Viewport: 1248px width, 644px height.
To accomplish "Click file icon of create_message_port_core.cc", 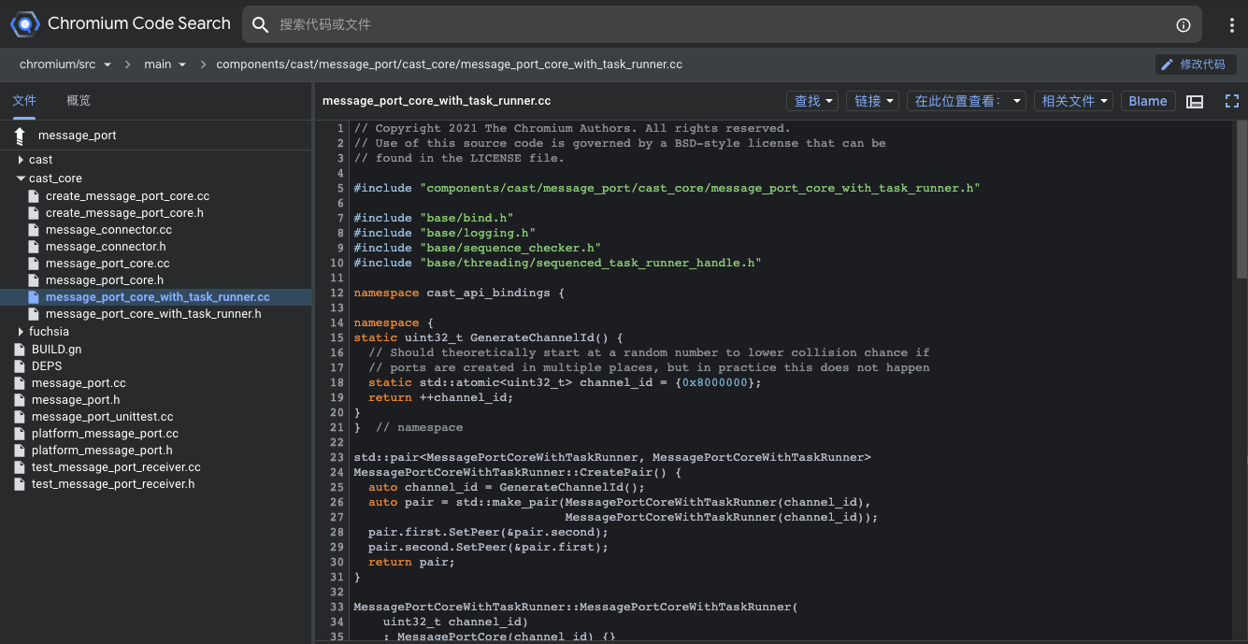I will click(34, 196).
